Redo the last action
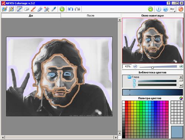This screenshot has height=140, width=185. (77, 9)
